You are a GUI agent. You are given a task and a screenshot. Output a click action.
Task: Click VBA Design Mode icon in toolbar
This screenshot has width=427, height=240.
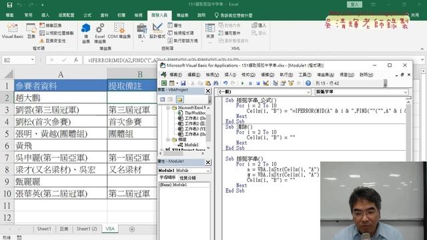coord(266,83)
